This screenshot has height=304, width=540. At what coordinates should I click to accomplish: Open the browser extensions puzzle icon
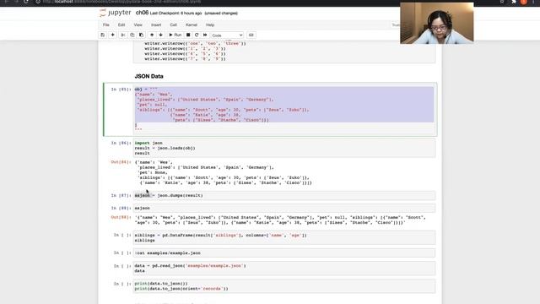[x=514, y=2]
